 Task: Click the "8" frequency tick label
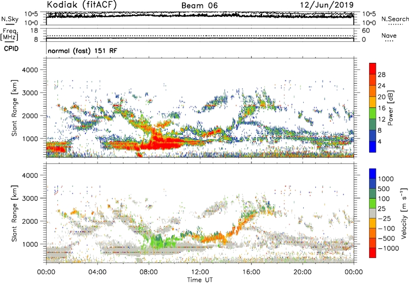(x=36, y=40)
